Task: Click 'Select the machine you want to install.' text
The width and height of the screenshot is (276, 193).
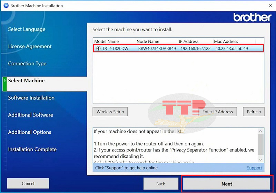Action: tap(132, 29)
